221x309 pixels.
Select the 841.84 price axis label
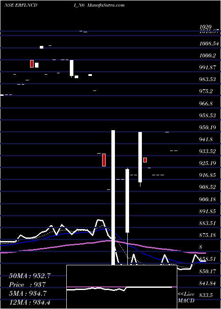coord(207,283)
